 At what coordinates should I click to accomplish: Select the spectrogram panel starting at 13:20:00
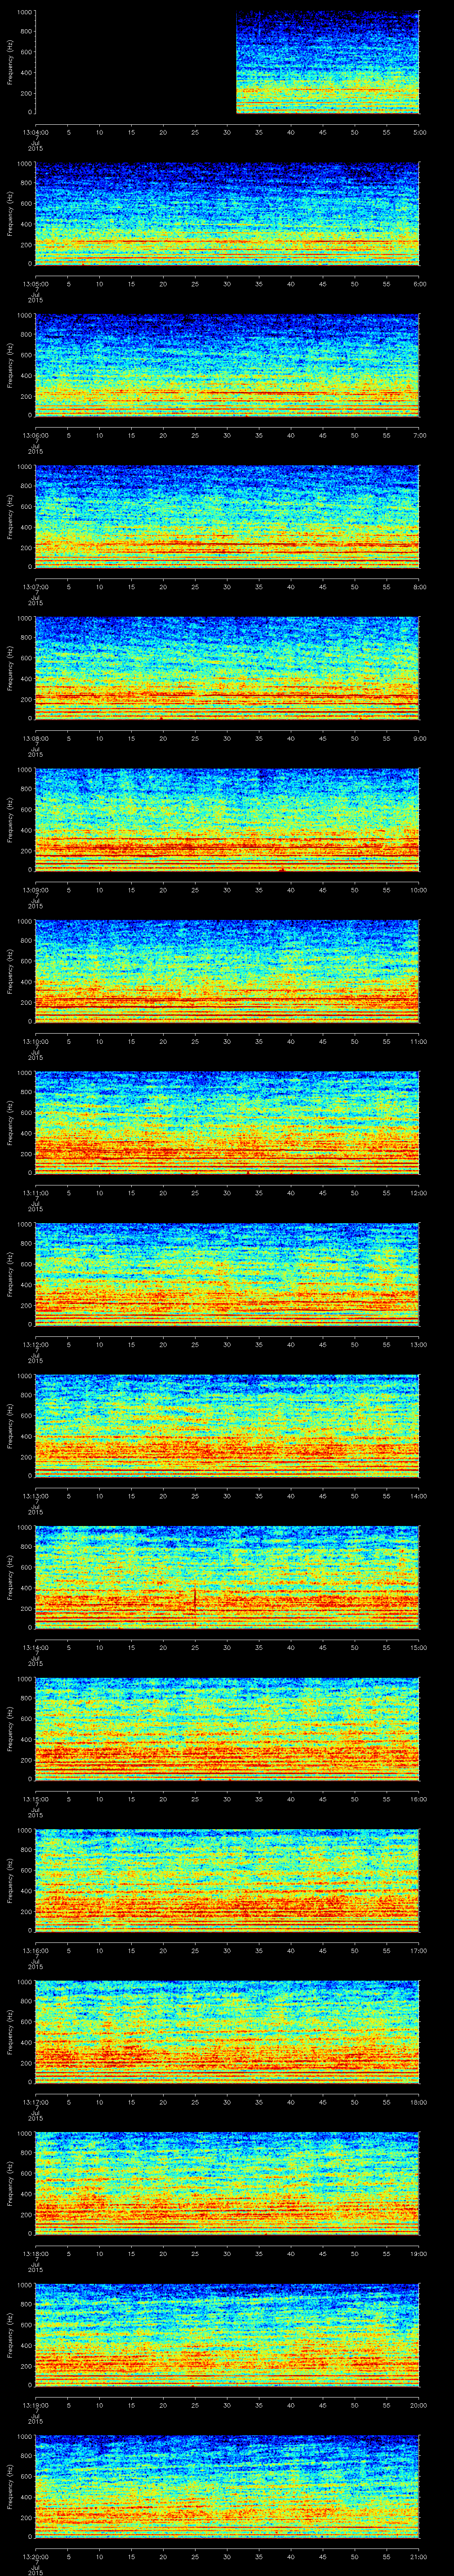(x=227, y=2487)
